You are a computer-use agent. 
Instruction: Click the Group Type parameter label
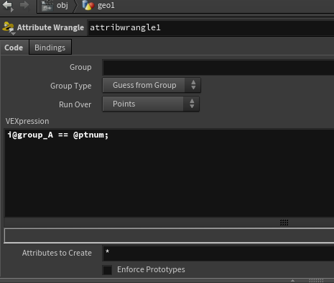(71, 86)
